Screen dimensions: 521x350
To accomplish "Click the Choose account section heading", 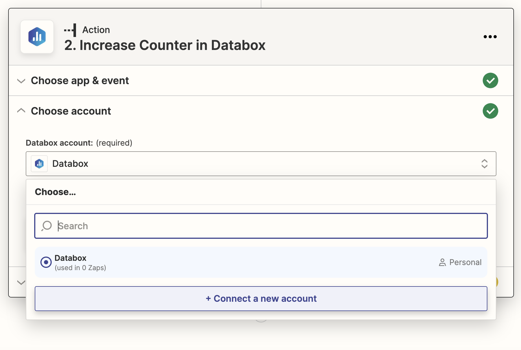I will 71,111.
